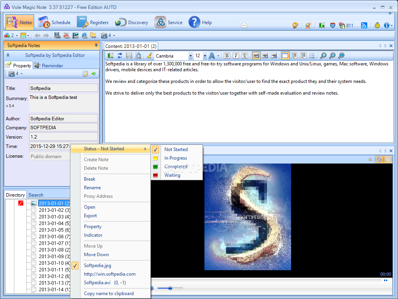Toggle the highlighted word wrap button
Viewport: 398px width, 299px height.
click(285, 55)
